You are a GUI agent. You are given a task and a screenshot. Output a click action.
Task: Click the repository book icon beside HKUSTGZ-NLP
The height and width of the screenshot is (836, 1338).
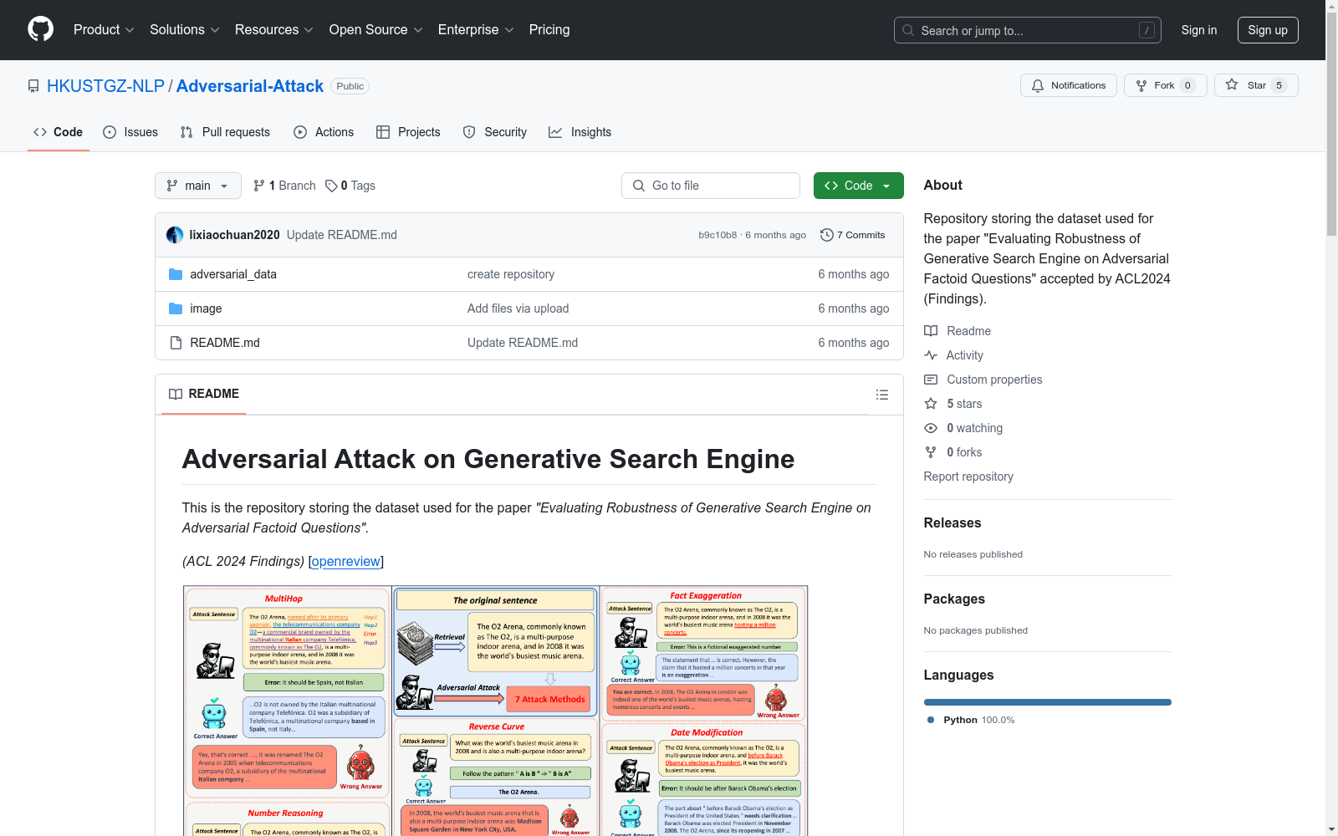(33, 86)
